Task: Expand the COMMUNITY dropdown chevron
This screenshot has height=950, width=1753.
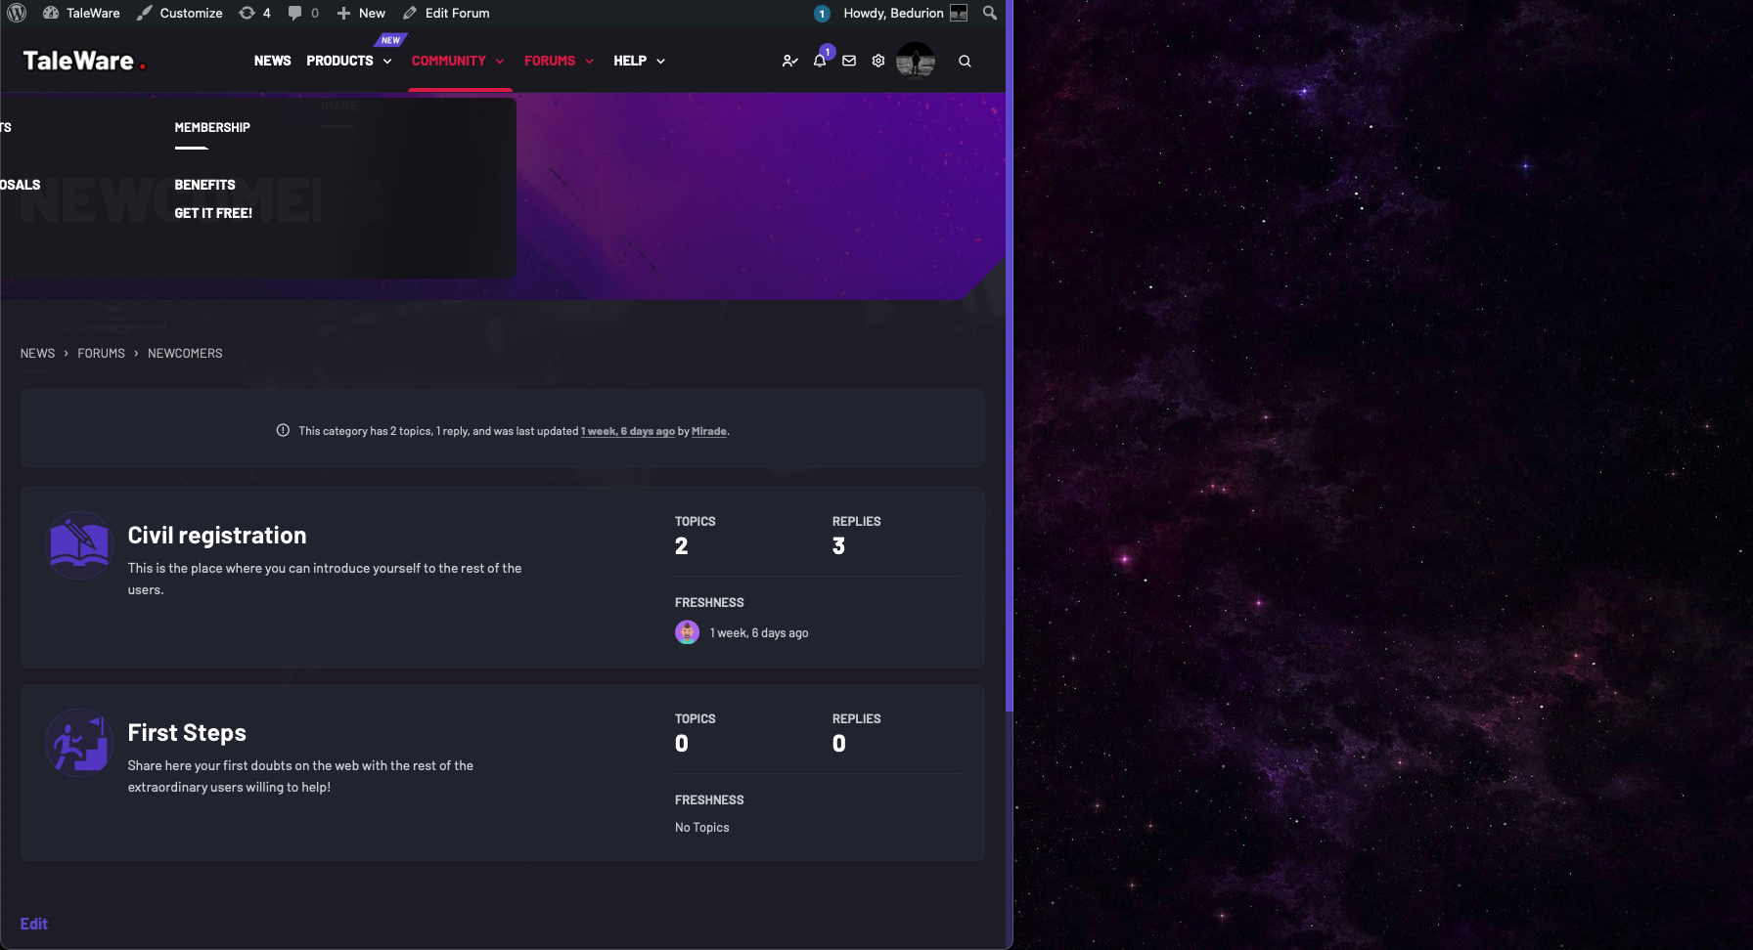Action: pyautogui.click(x=500, y=62)
